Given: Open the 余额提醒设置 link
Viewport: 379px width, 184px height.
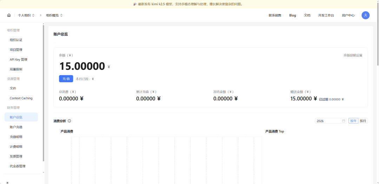Looking at the screenshot, I should [353, 55].
